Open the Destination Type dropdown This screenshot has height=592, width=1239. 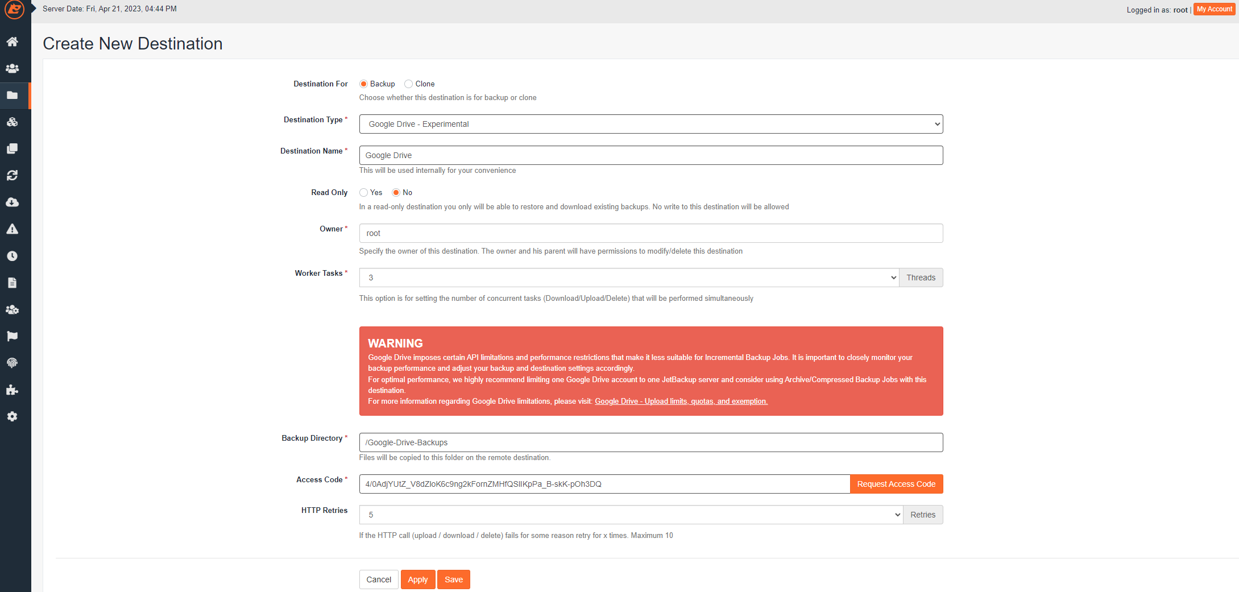click(x=651, y=124)
